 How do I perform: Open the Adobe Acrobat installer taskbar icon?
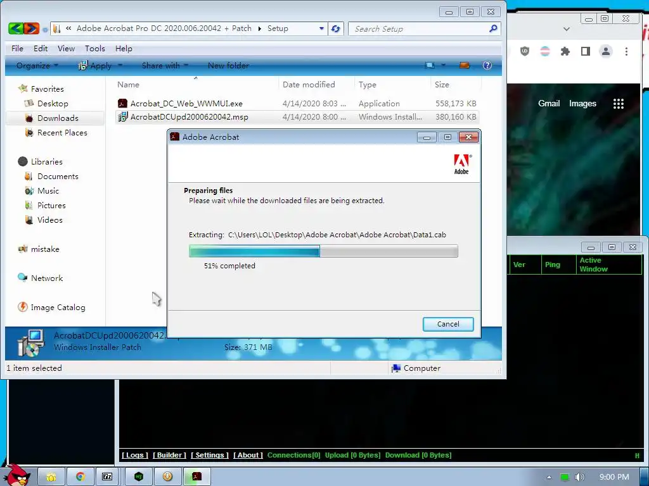pyautogui.click(x=196, y=477)
